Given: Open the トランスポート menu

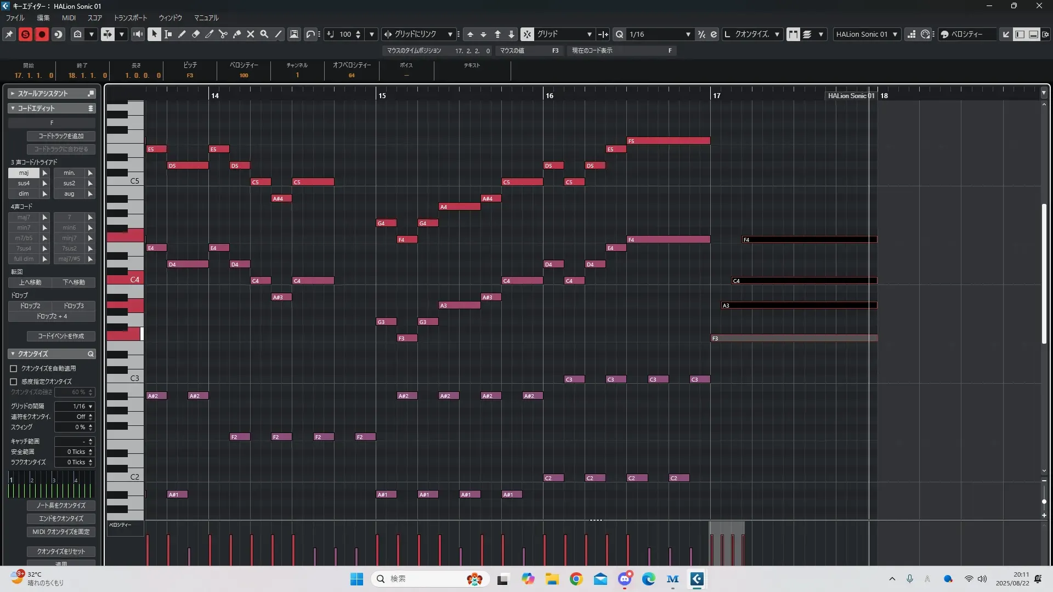Looking at the screenshot, I should tap(130, 18).
